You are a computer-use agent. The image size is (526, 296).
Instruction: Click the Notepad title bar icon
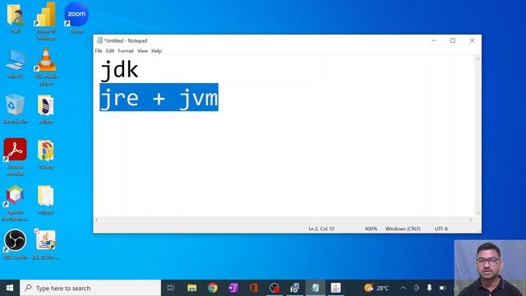tap(99, 40)
